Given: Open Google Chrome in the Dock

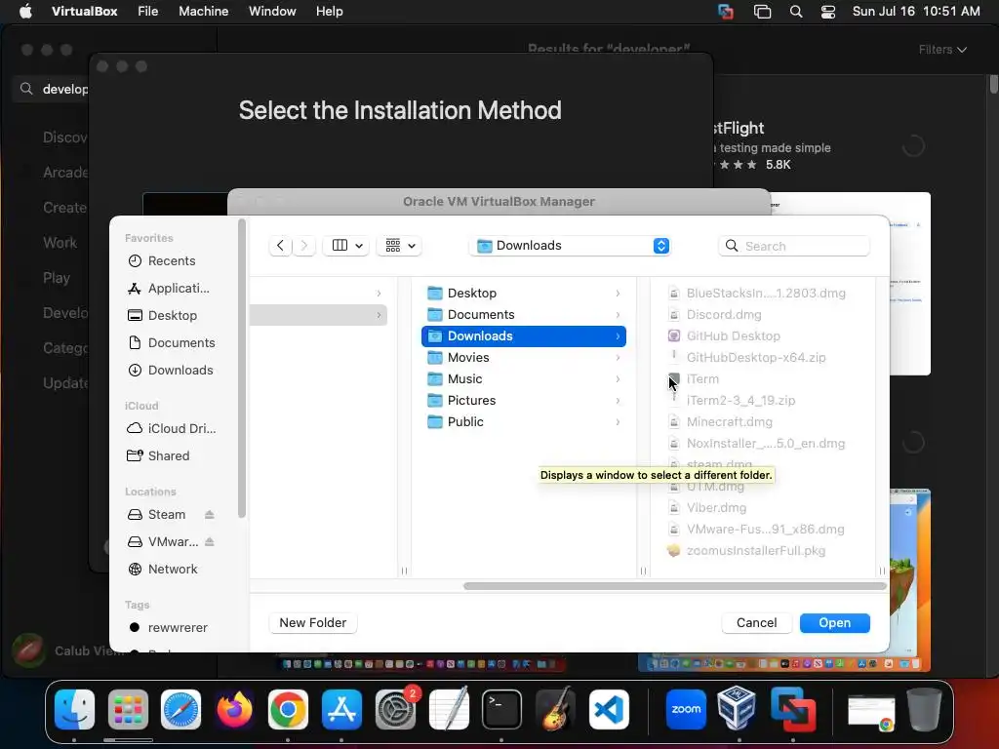Looking at the screenshot, I should tap(288, 709).
